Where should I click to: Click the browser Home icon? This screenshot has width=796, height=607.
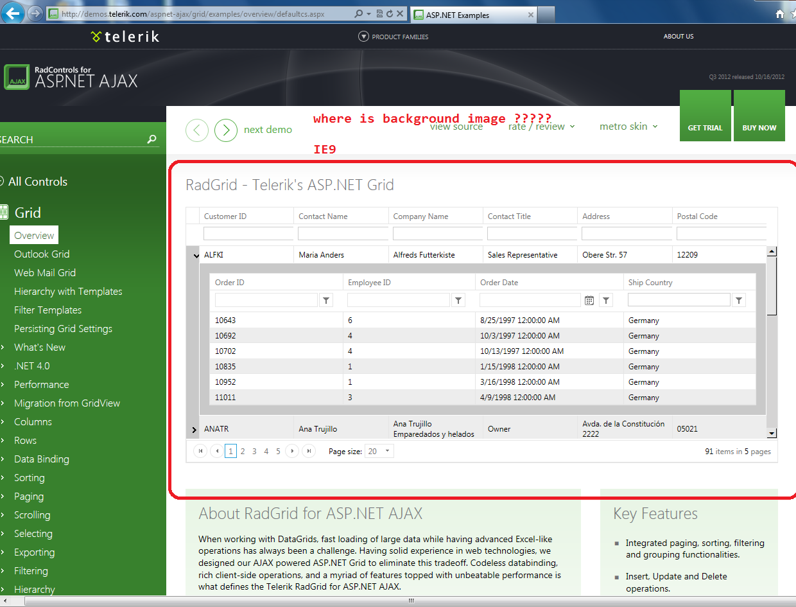click(781, 14)
